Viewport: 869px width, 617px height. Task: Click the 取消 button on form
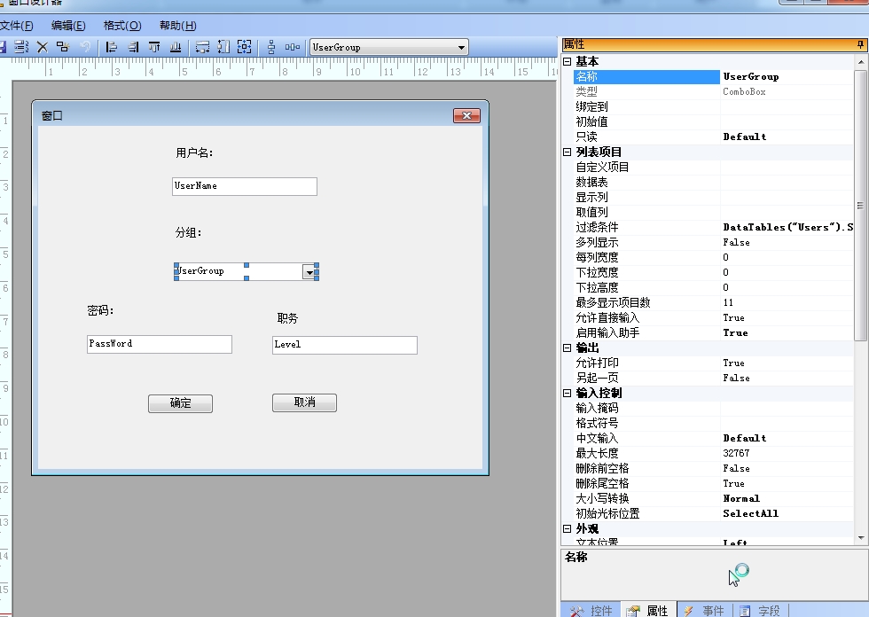point(304,402)
